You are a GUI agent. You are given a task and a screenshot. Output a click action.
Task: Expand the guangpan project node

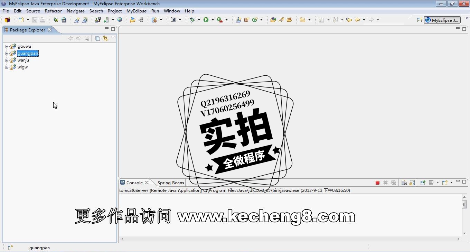coord(7,53)
